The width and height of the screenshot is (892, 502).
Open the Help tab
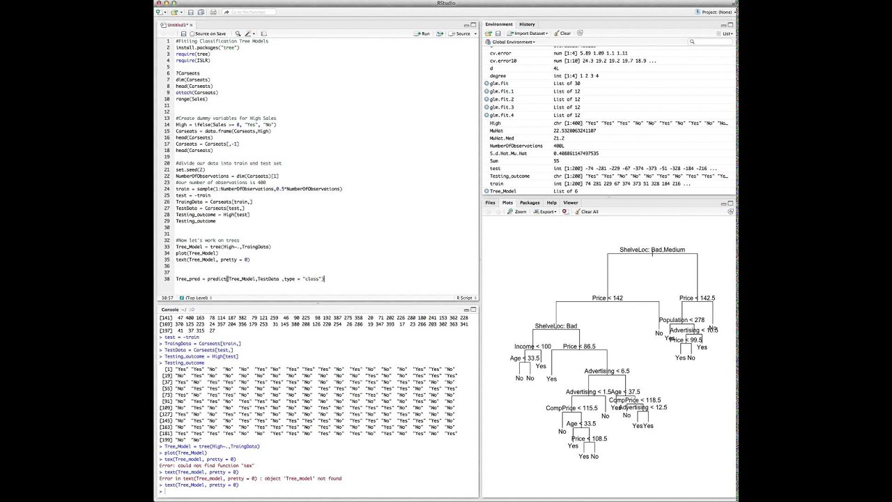552,203
